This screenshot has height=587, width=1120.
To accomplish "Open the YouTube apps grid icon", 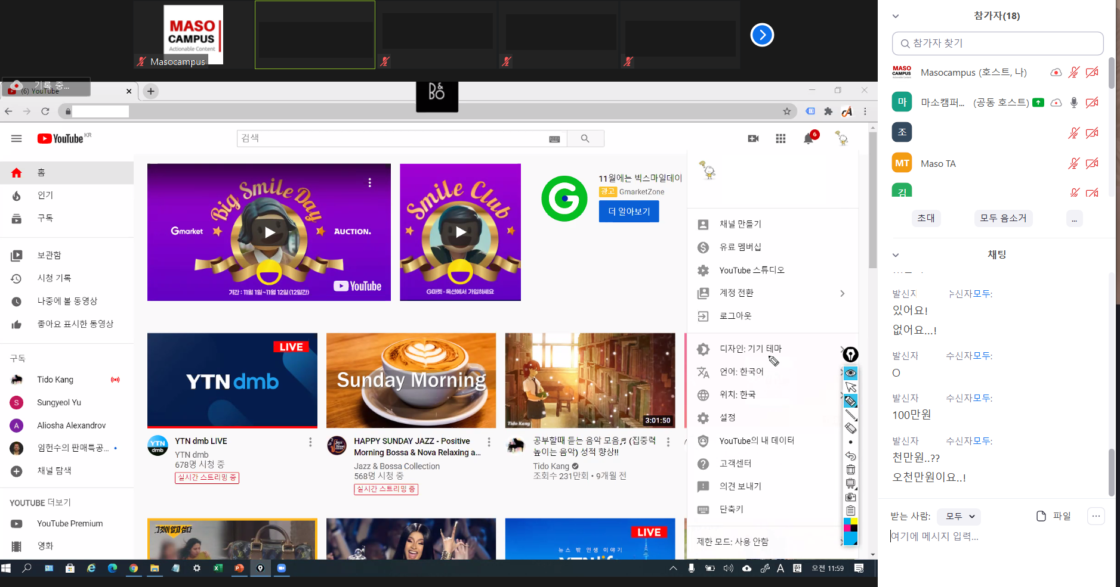I will click(x=780, y=139).
